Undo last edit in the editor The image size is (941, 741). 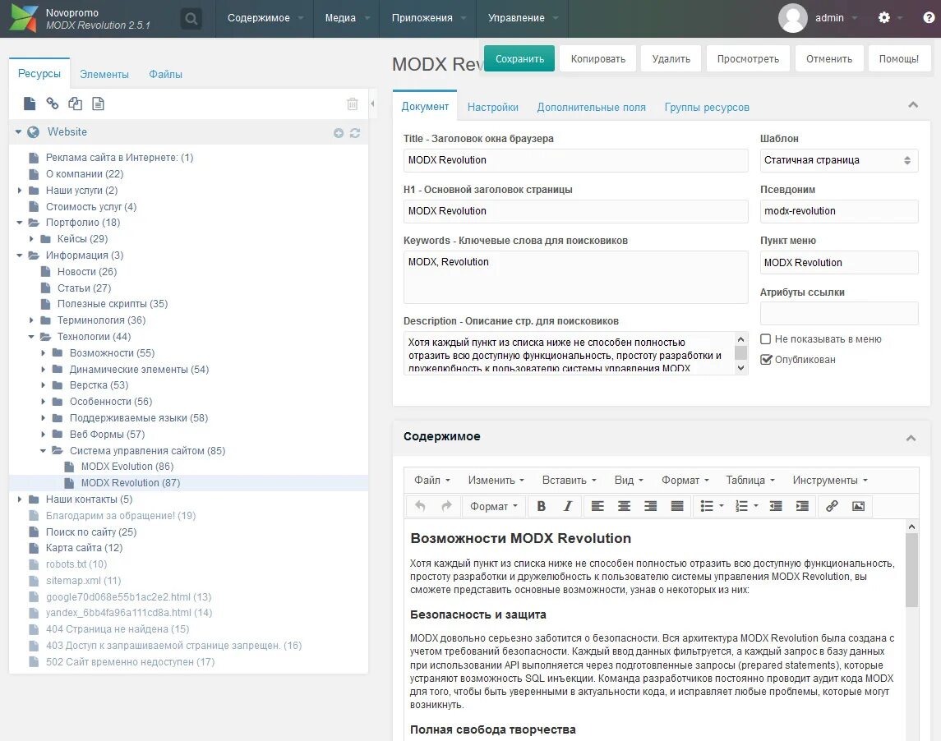pos(420,506)
